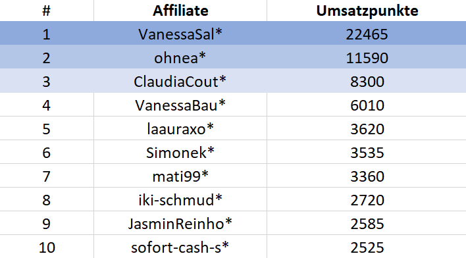This screenshot has height=258, width=466.
Task: Select the ClaudiaCout* cell
Action: (180, 82)
